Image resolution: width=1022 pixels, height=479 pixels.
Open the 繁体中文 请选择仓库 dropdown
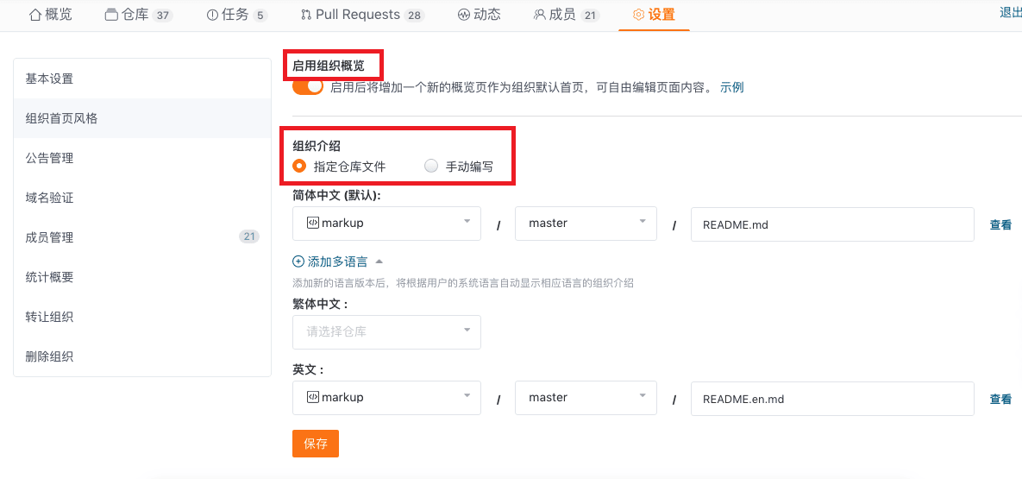pyautogui.click(x=386, y=332)
